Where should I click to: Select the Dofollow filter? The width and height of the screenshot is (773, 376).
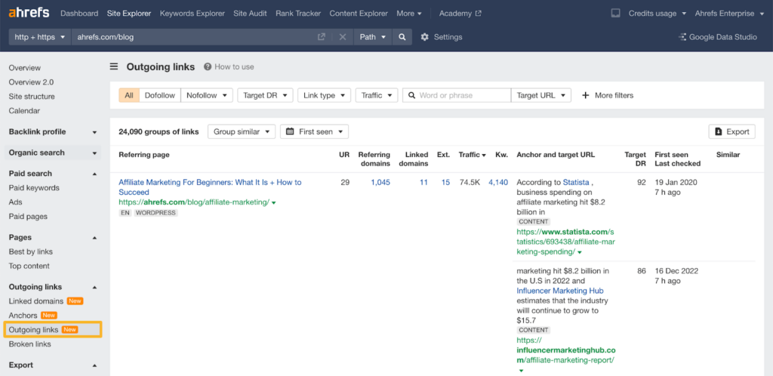pyautogui.click(x=159, y=95)
